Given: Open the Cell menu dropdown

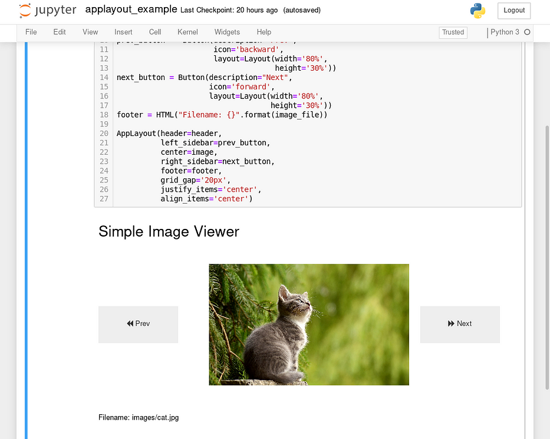Looking at the screenshot, I should [x=155, y=32].
